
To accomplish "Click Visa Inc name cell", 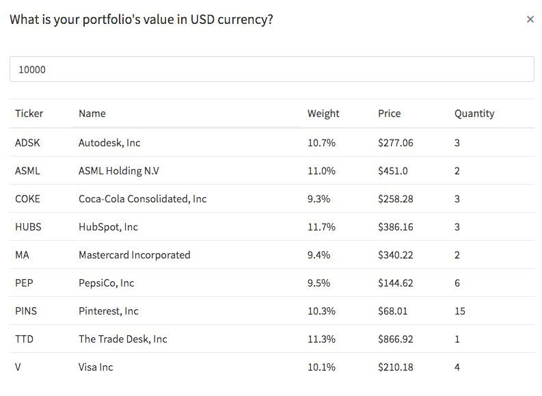I will [x=96, y=367].
